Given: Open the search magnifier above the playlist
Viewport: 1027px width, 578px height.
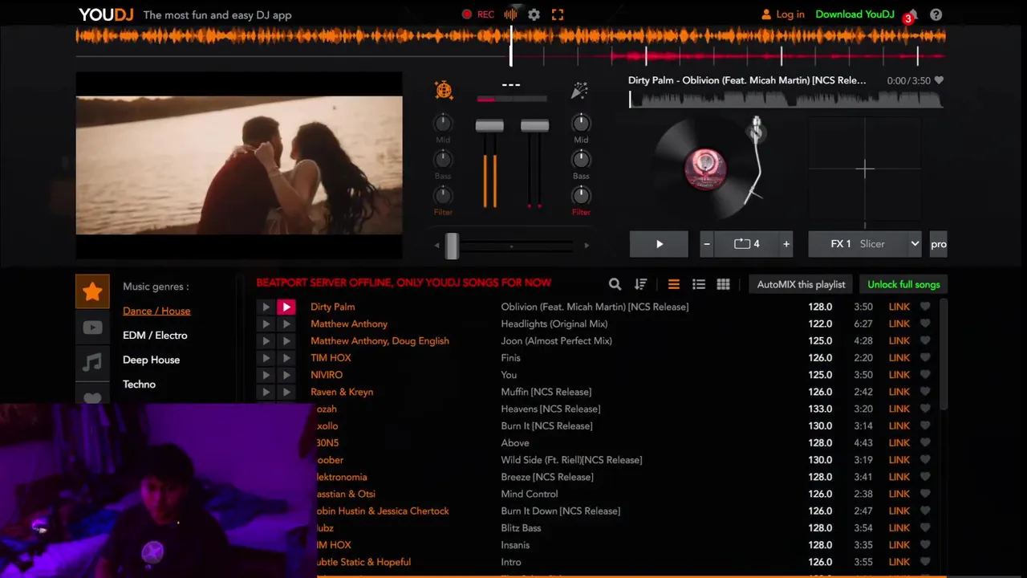Looking at the screenshot, I should [615, 284].
